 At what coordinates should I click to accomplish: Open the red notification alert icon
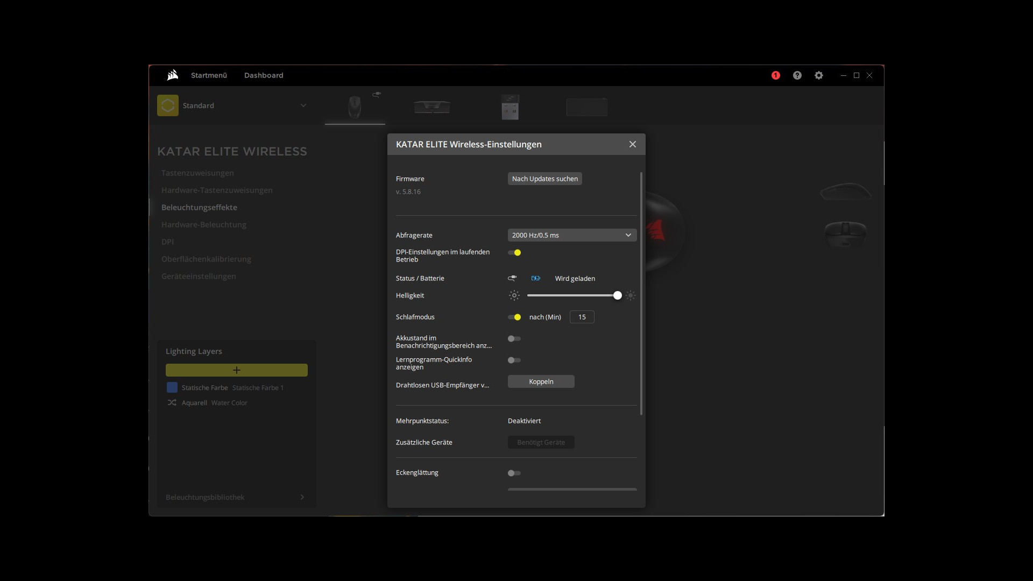click(775, 75)
